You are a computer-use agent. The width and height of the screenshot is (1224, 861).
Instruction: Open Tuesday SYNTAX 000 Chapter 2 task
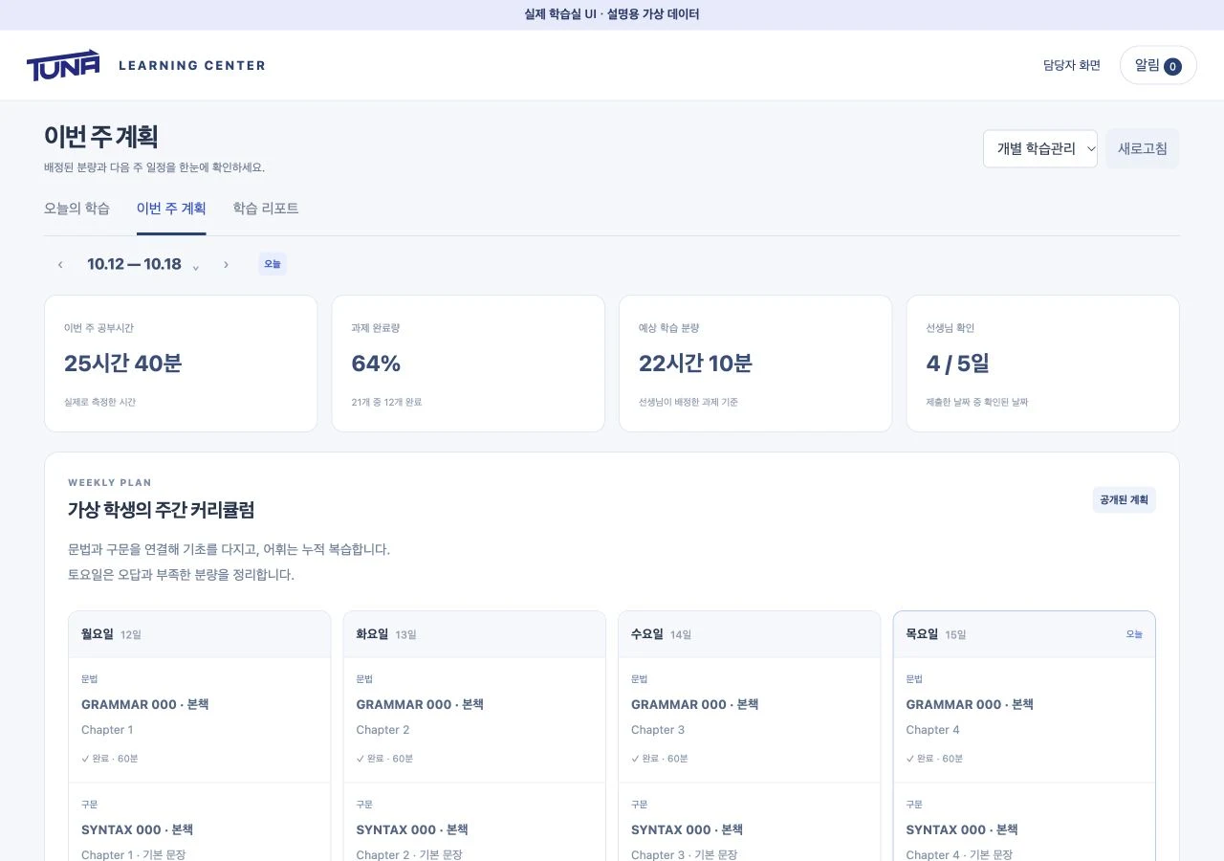pyautogui.click(x=474, y=823)
